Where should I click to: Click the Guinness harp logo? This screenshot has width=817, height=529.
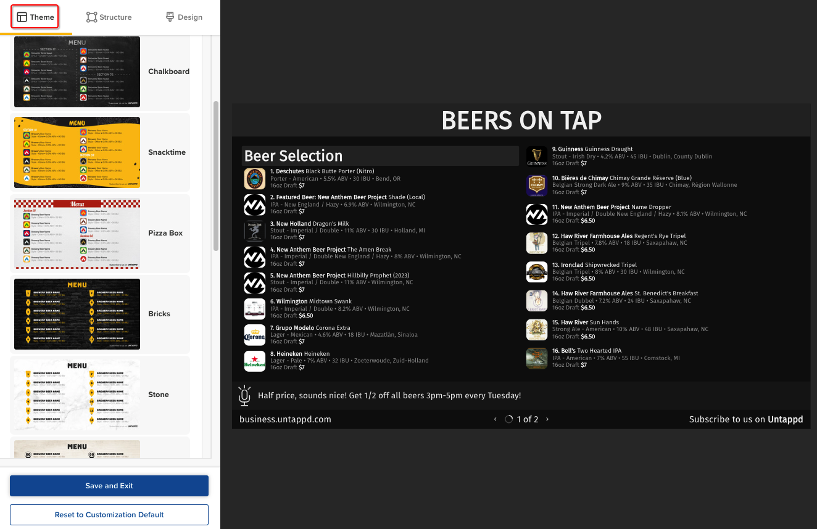pos(537,157)
